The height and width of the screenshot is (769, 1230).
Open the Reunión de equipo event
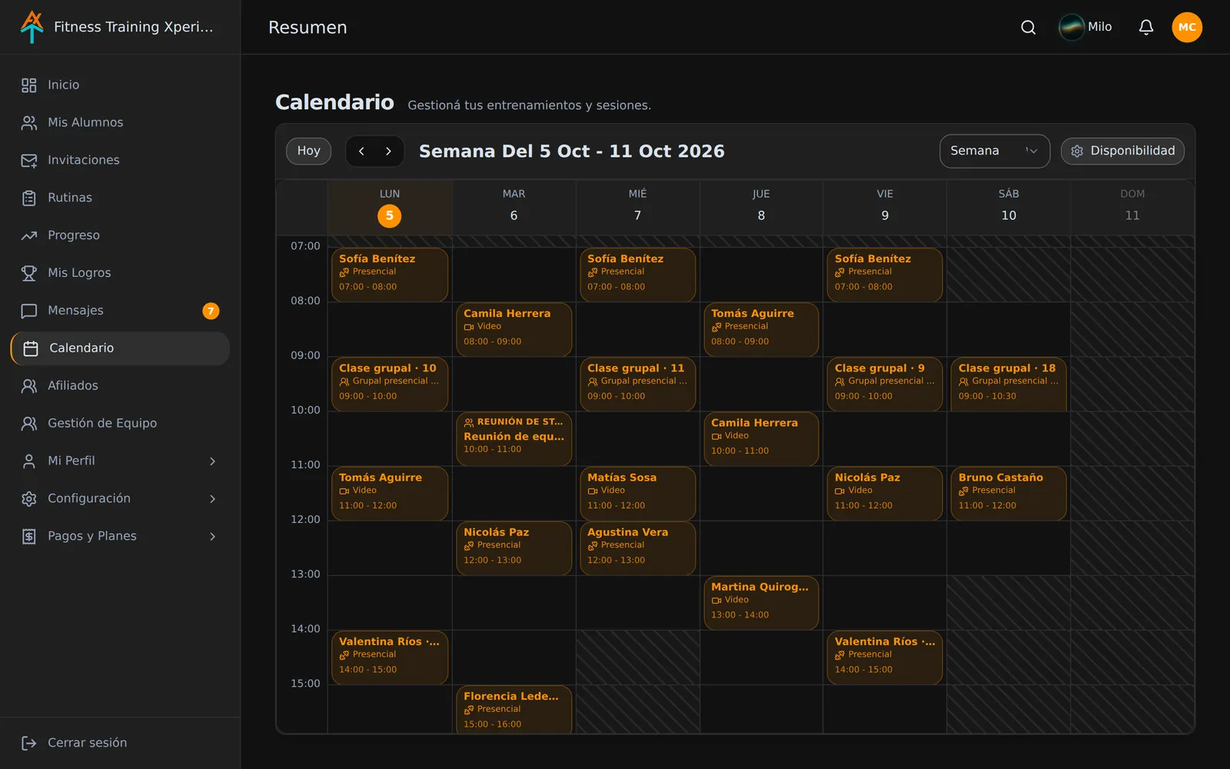pos(514,438)
